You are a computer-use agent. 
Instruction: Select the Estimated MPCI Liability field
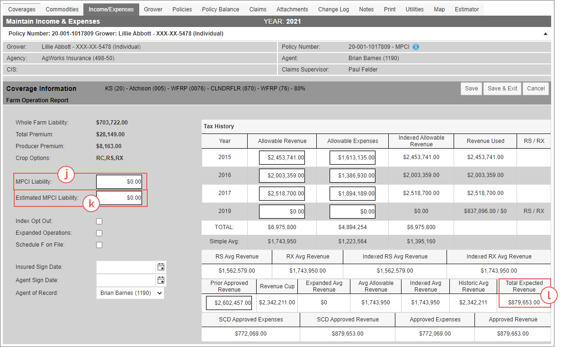point(119,198)
